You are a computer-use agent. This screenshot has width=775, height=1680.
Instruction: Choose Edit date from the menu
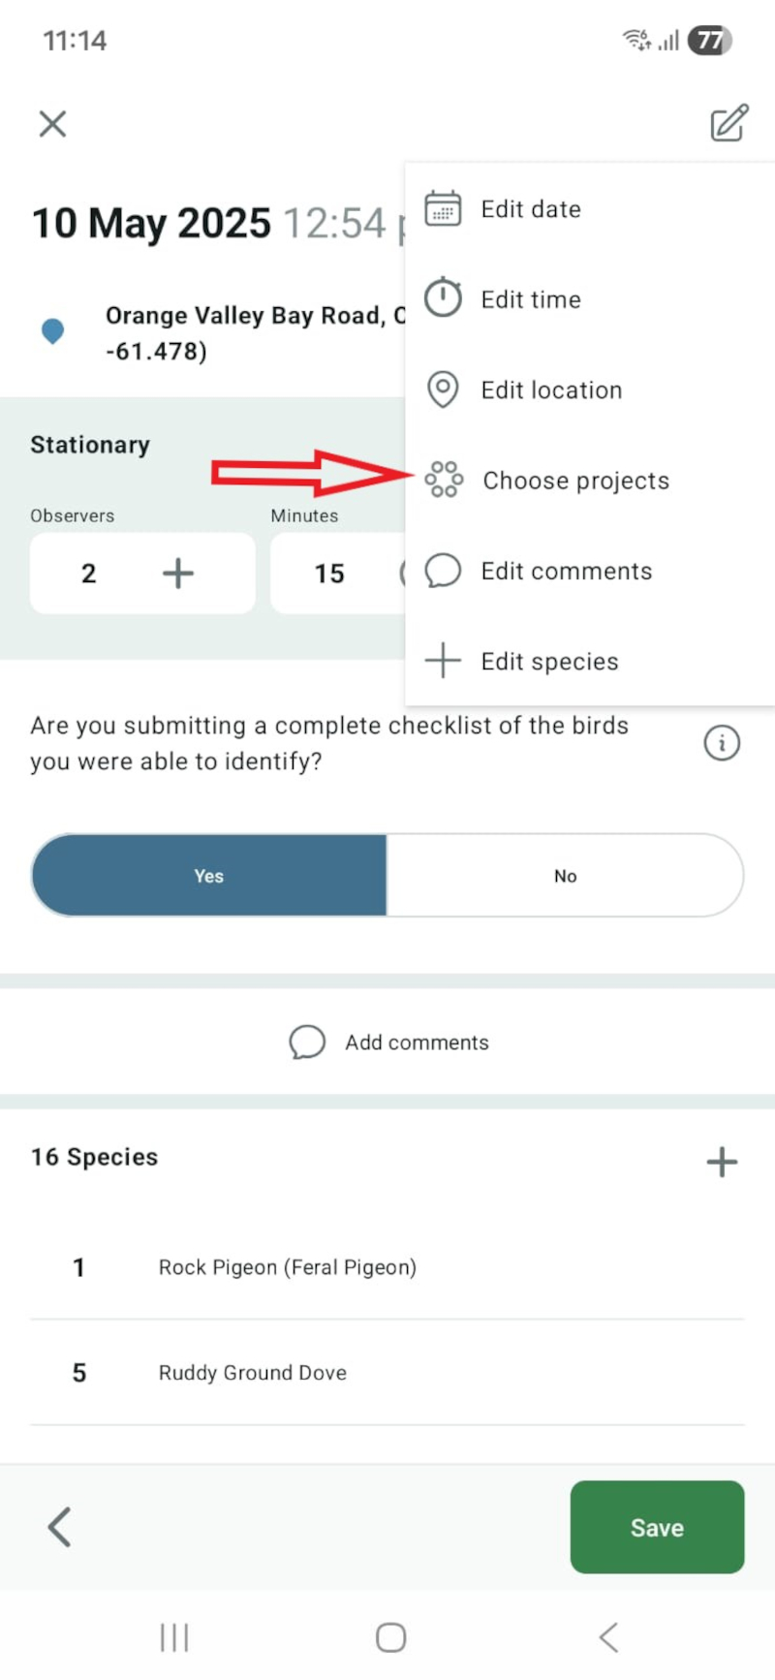(531, 209)
